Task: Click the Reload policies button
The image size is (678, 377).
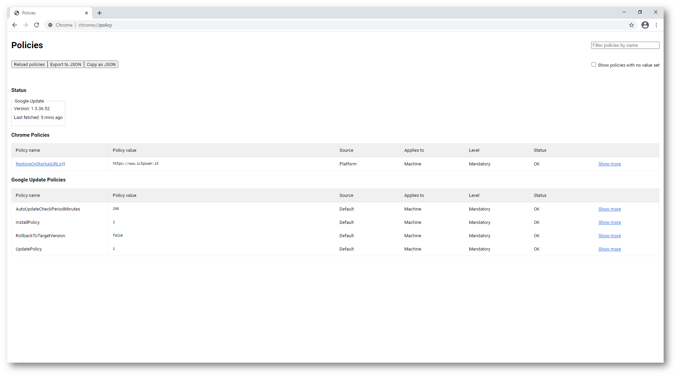Action: tap(29, 64)
